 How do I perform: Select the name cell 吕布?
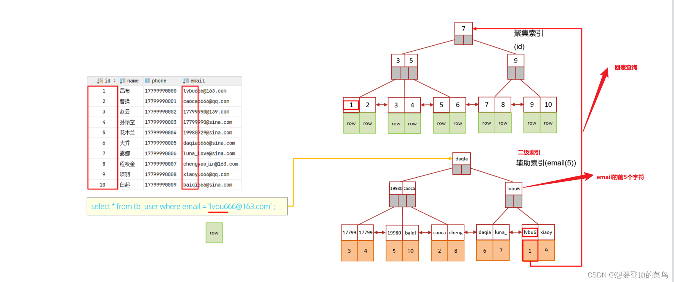[x=125, y=91]
